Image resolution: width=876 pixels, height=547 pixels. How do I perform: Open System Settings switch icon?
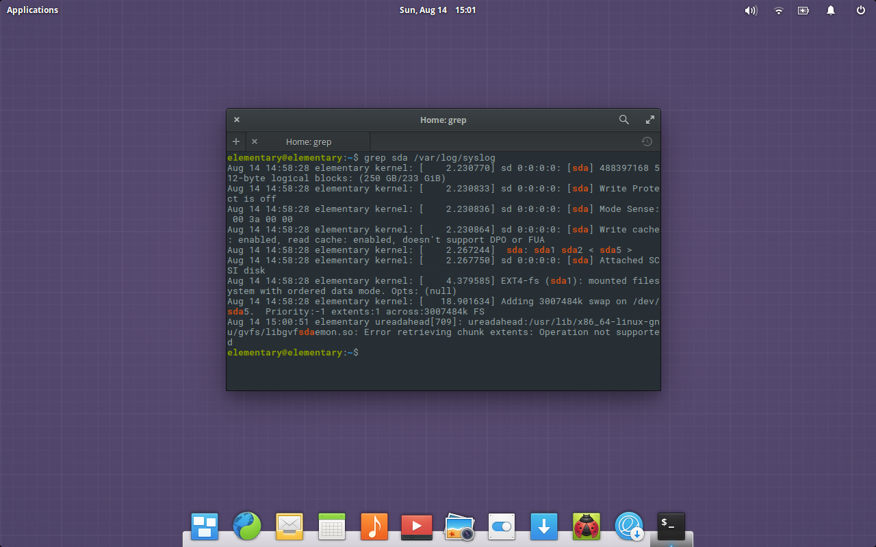(502, 526)
